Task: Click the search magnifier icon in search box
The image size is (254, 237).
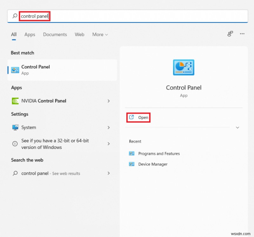Action: click(x=15, y=16)
